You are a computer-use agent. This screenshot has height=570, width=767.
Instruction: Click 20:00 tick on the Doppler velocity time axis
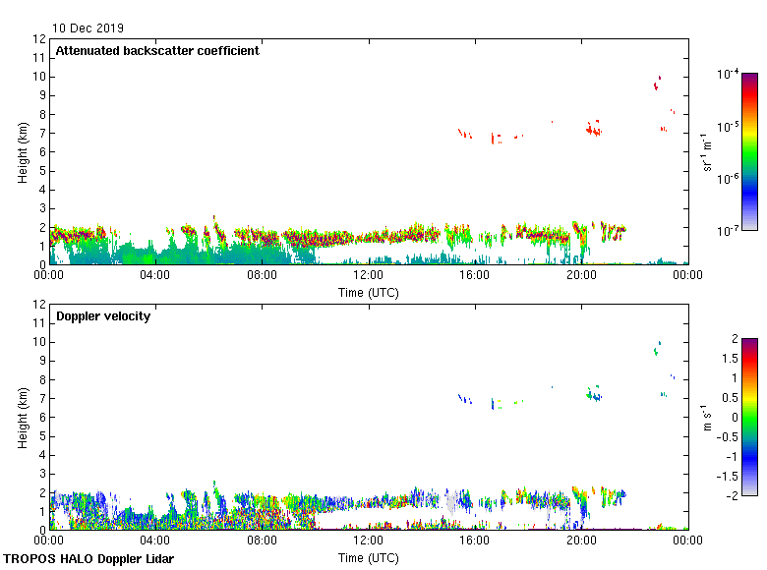tap(581, 541)
